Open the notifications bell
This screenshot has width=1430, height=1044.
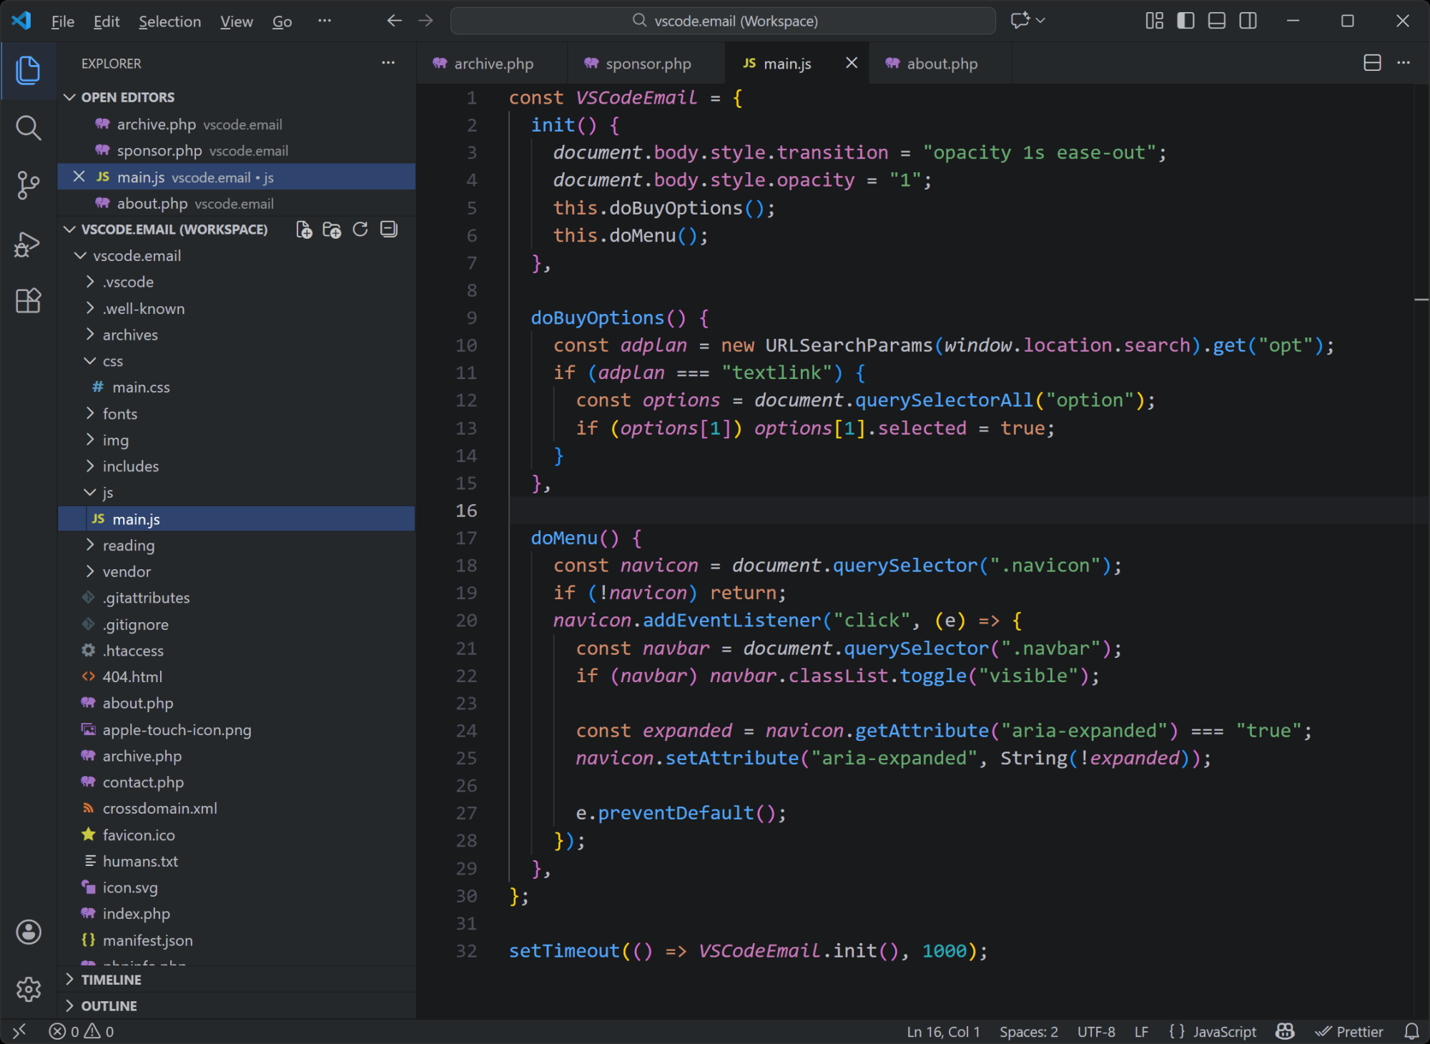1411,1032
